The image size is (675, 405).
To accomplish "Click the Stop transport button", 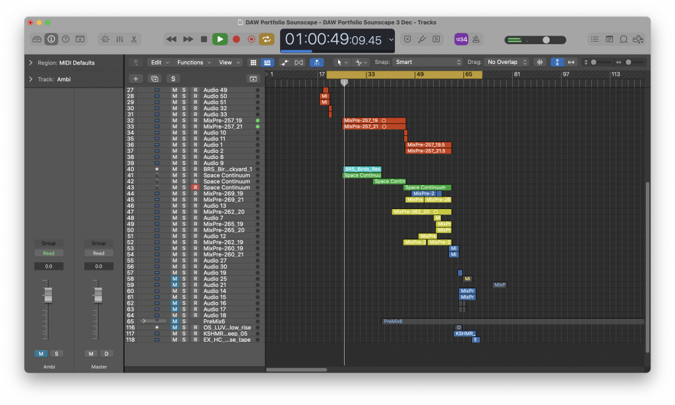I will [x=204, y=39].
